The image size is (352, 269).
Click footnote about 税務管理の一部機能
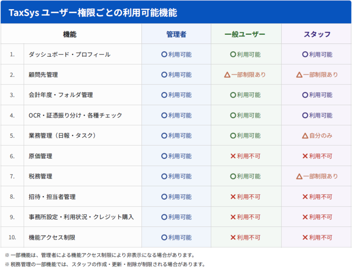click(x=105, y=264)
